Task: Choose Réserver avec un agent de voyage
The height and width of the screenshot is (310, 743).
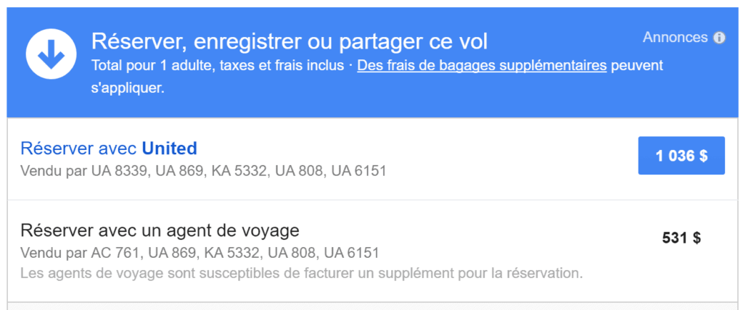Action: click(x=160, y=231)
